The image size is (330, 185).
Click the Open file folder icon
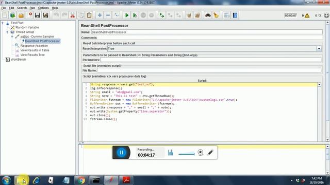pos(21,15)
